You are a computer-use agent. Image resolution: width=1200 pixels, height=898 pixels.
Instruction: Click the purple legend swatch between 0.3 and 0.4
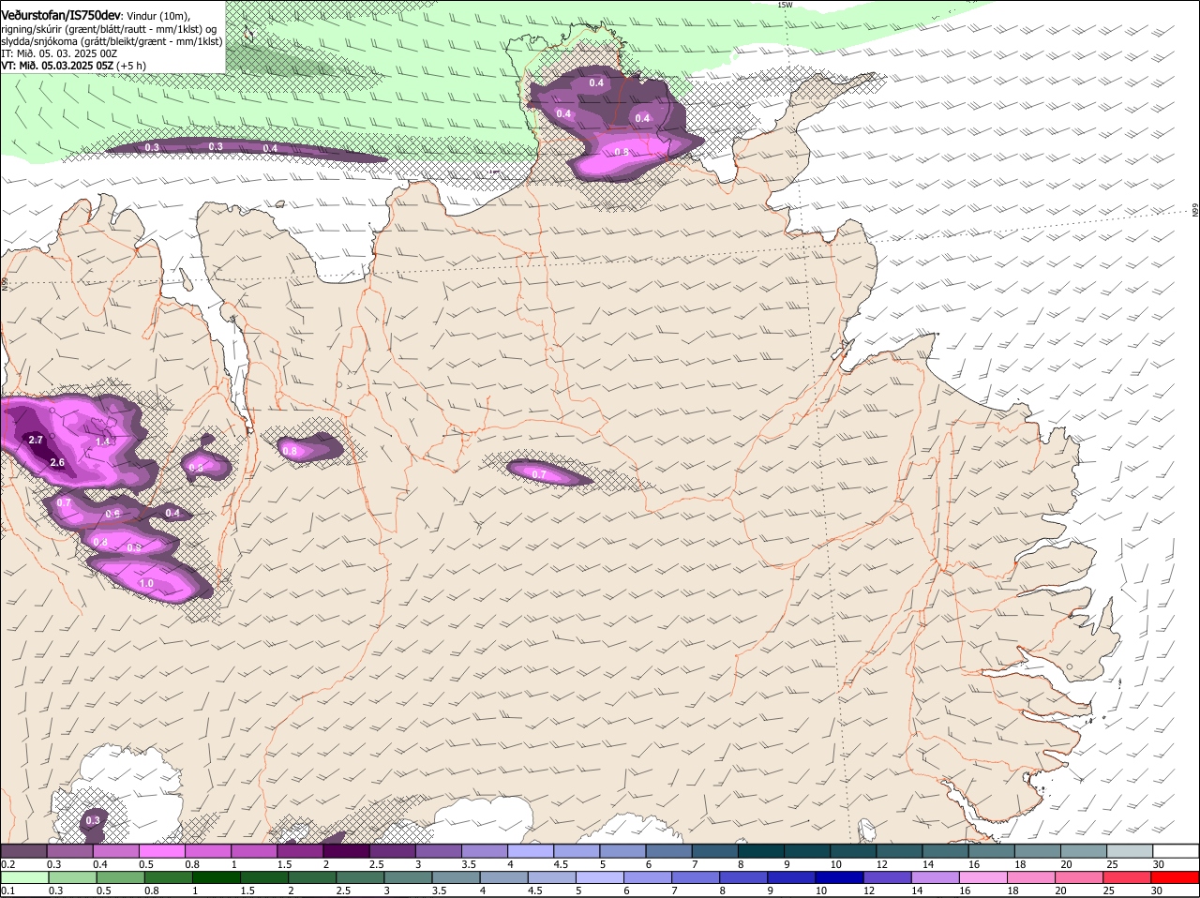pos(69,850)
